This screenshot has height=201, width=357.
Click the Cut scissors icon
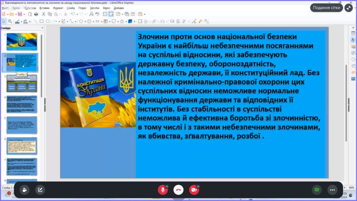click(44, 14)
